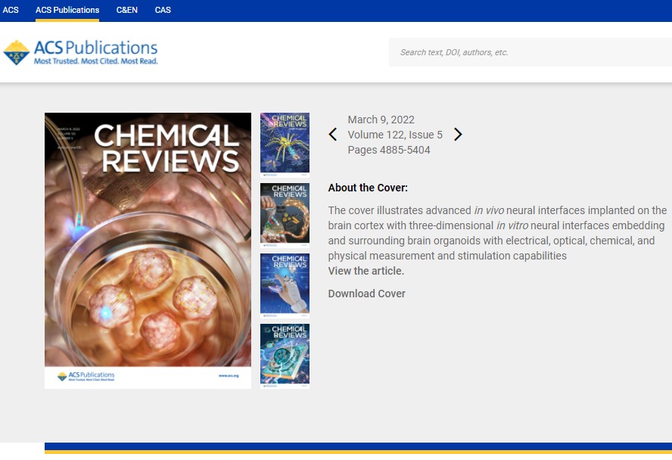Click www.acs.org on the cover image
Viewport: 672px width, 460px height.
[229, 375]
